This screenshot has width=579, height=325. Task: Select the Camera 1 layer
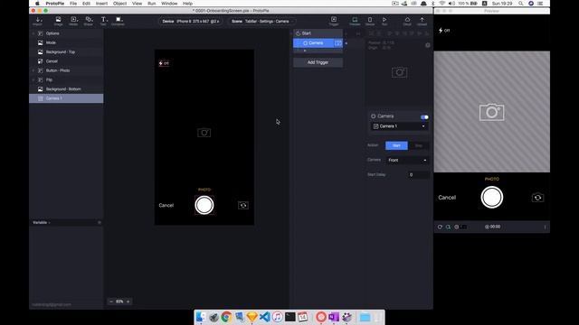66,98
